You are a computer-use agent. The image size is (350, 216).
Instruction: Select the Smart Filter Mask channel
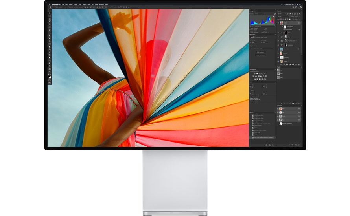tap(289, 123)
